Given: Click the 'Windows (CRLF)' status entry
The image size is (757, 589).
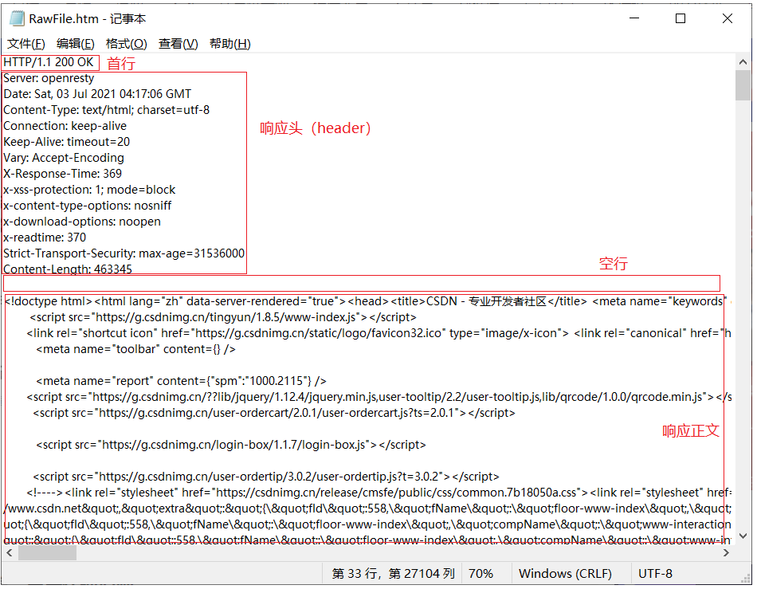Looking at the screenshot, I should tap(565, 574).
